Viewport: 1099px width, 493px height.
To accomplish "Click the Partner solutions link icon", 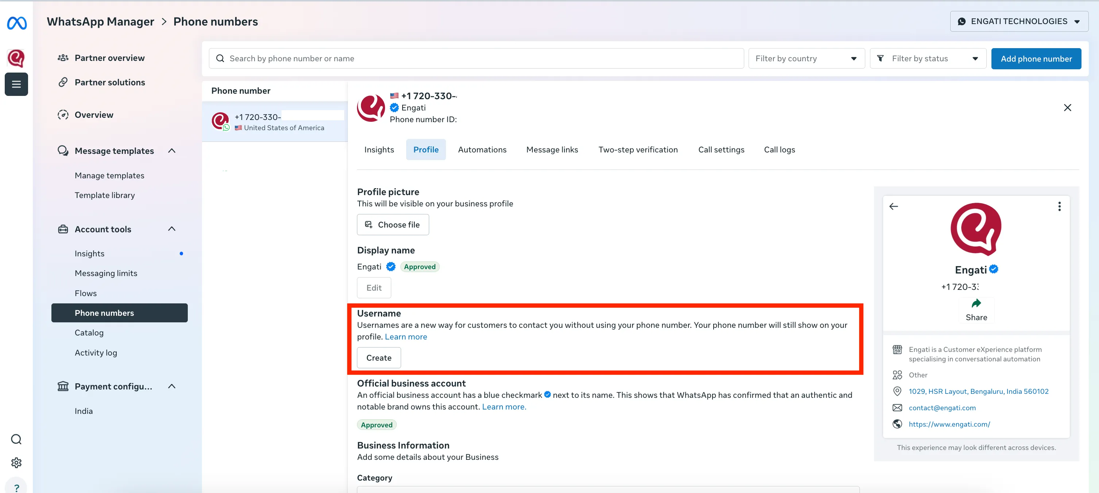I will [x=63, y=82].
